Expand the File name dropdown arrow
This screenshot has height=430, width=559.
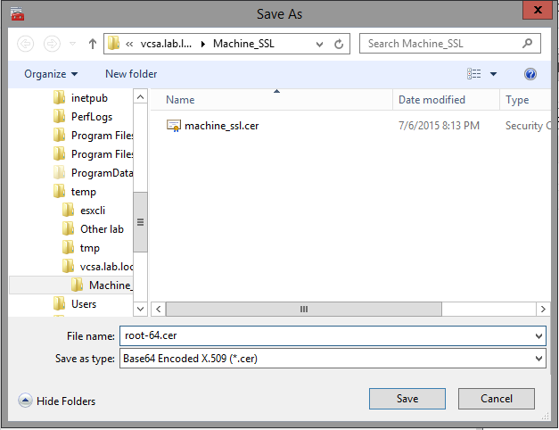click(538, 336)
